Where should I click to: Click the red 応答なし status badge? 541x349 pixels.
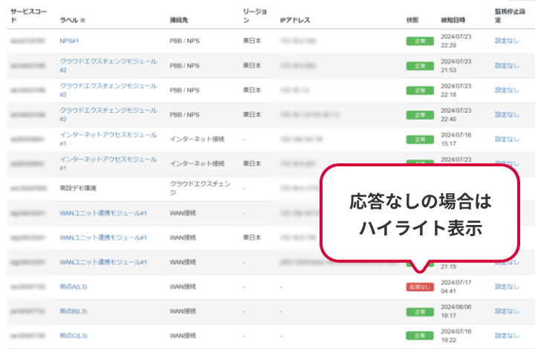420,287
